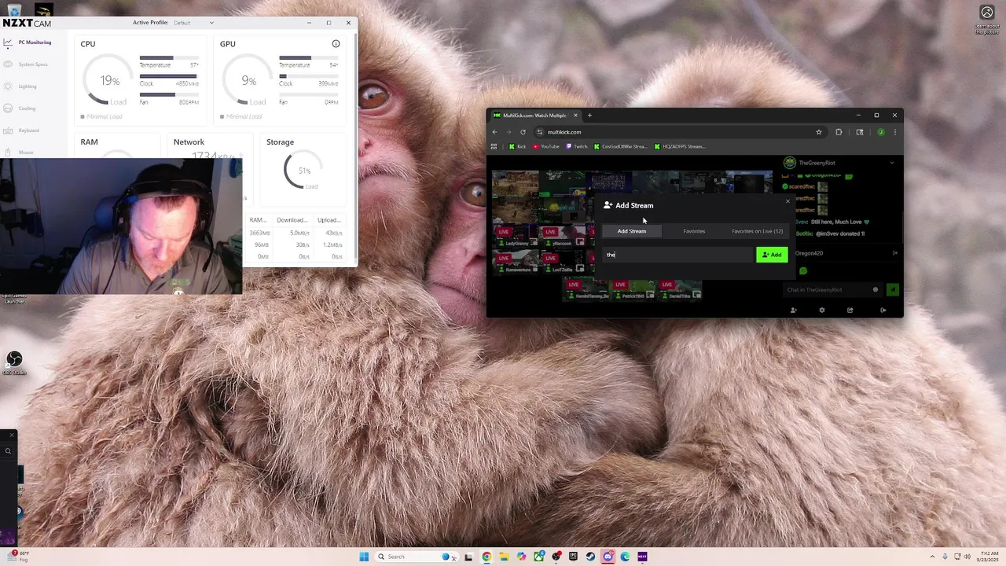Expand TheGreenyRiot chat chevron

pyautogui.click(x=892, y=163)
